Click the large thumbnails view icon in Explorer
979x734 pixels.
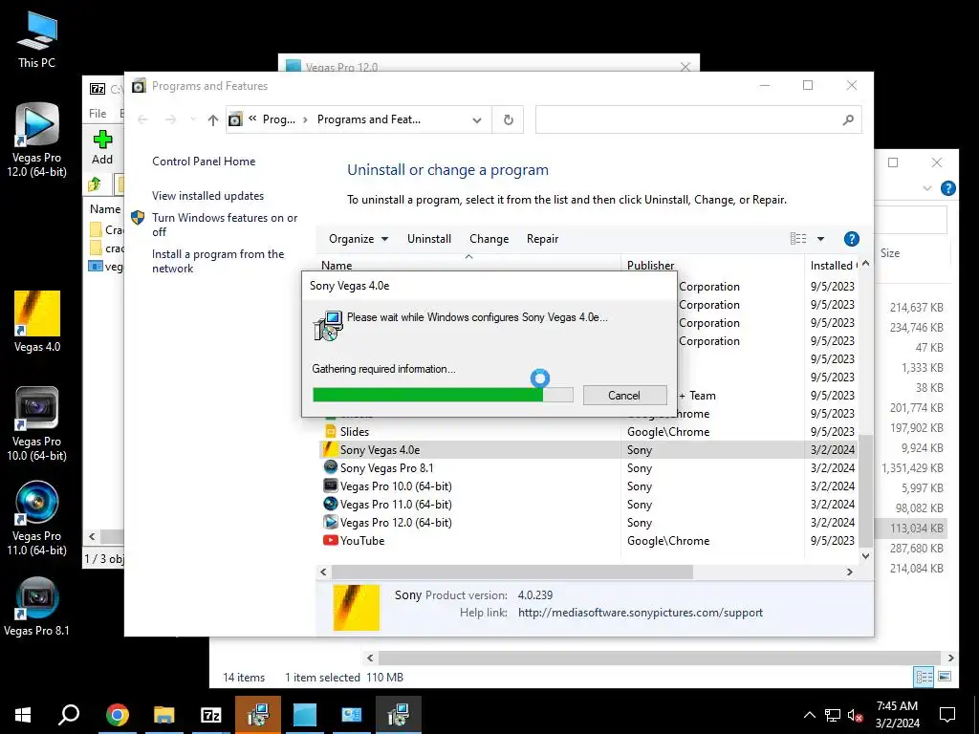coord(945,677)
